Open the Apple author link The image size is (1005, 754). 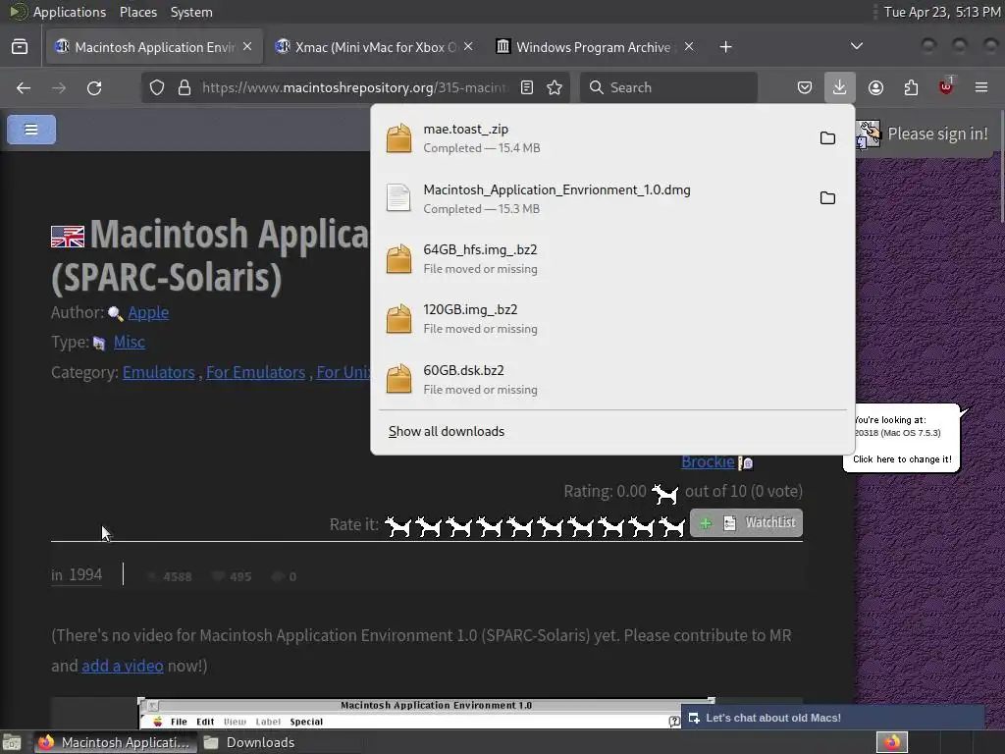point(148,312)
